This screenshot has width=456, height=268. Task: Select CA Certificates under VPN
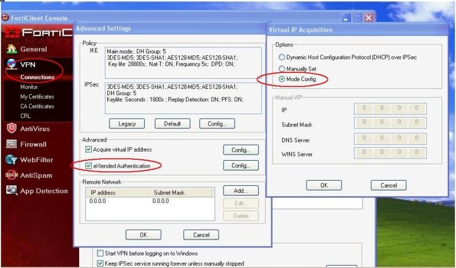pyautogui.click(x=37, y=106)
